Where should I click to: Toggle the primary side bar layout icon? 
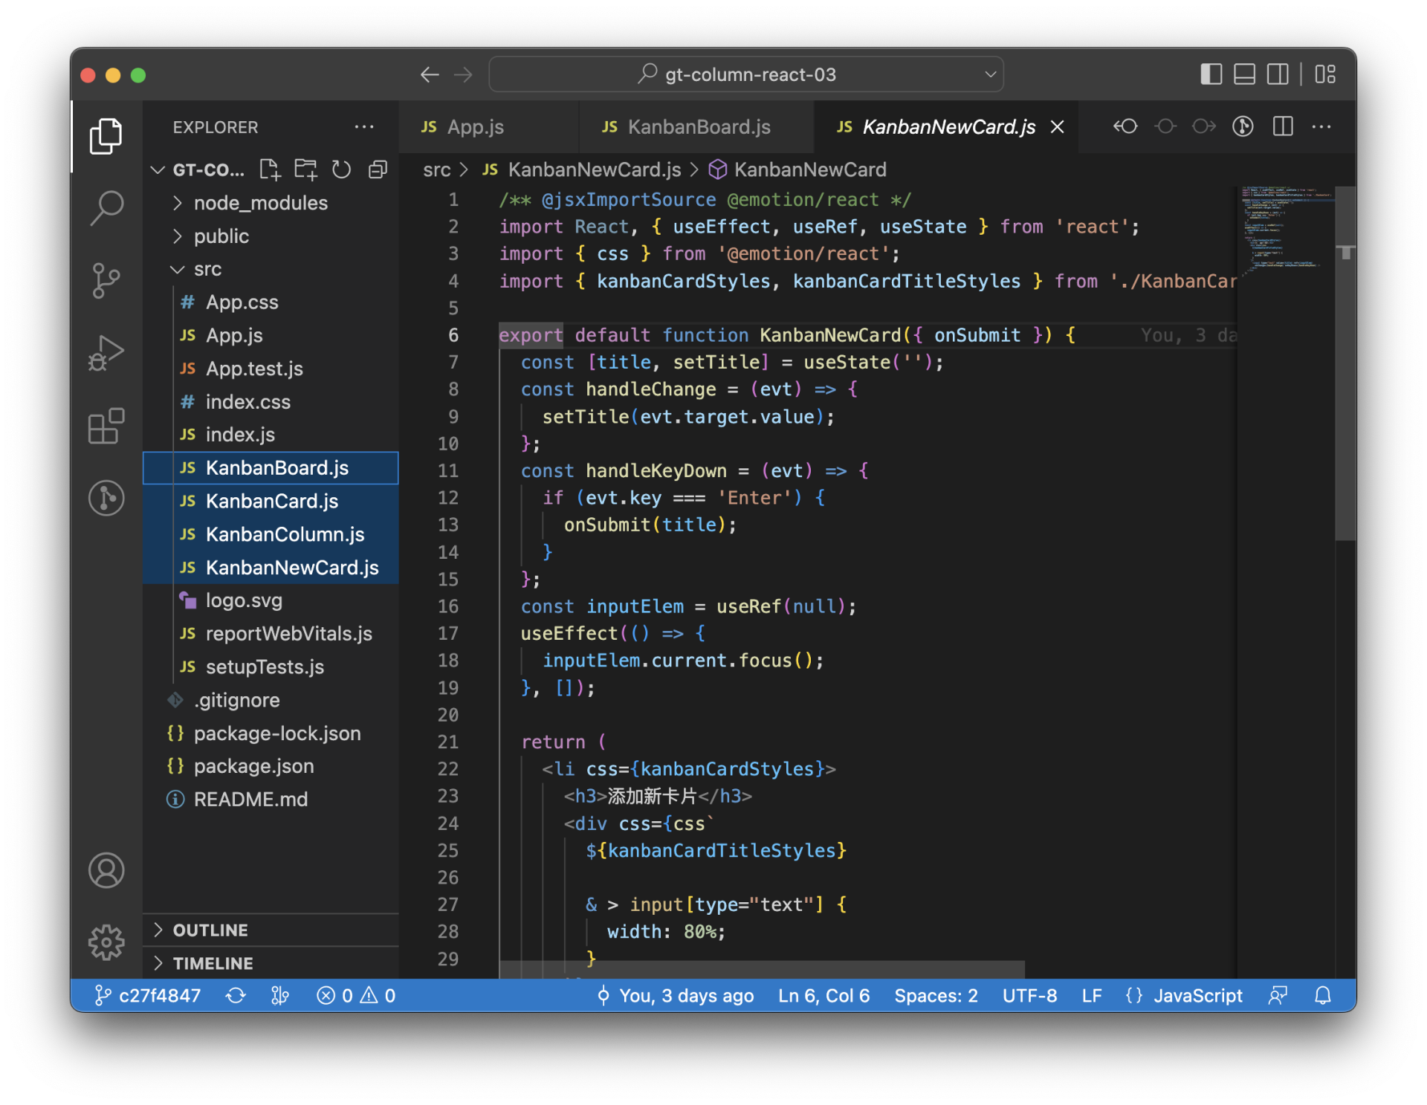pos(1211,74)
